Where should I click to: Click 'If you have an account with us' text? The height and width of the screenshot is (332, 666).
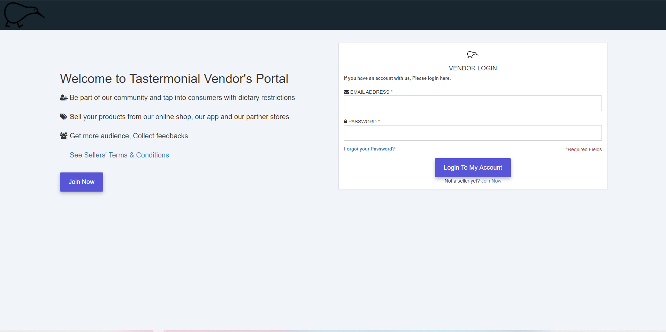pos(397,78)
